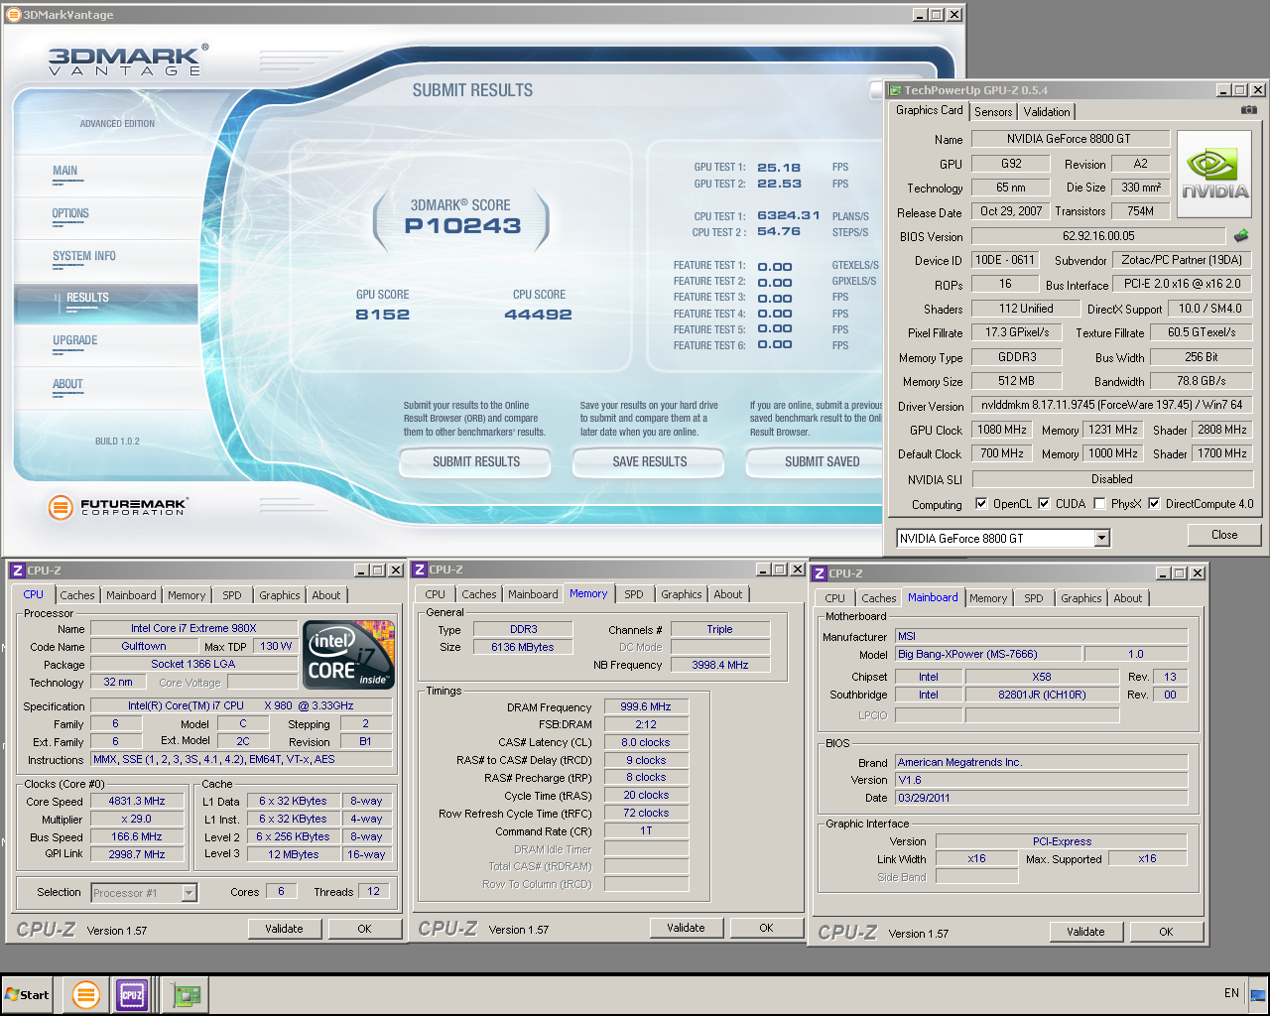This screenshot has height=1016, width=1270.
Task: Click OK in CPU-Z Memory window
Action: click(x=766, y=928)
